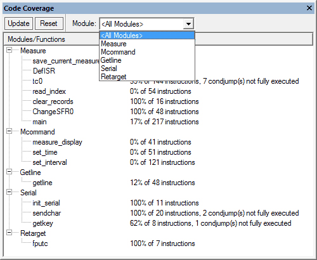Click the Reset button
The width and height of the screenshot is (317, 260).
coord(49,23)
